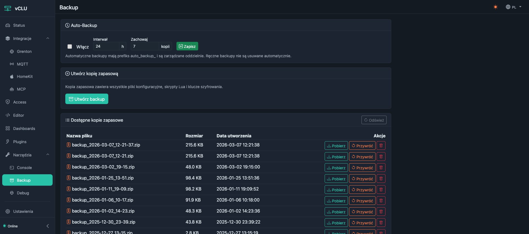
Task: Click Dostępne kopie zapasowe list icon
Action: pos(68,120)
